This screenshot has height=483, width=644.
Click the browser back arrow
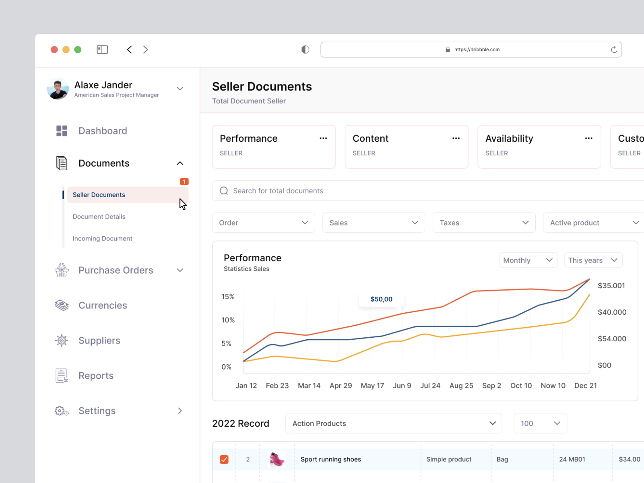[x=129, y=49]
